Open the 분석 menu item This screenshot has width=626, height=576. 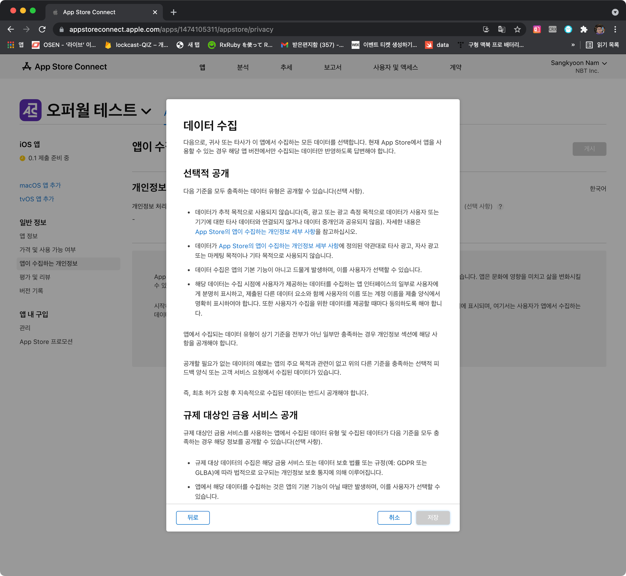tap(243, 67)
